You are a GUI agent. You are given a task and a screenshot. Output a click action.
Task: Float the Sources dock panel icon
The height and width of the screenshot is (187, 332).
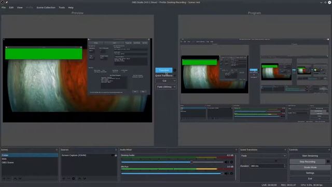tap(116, 150)
